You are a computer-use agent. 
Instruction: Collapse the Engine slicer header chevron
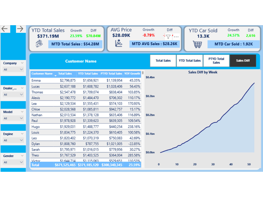[x=22, y=134]
